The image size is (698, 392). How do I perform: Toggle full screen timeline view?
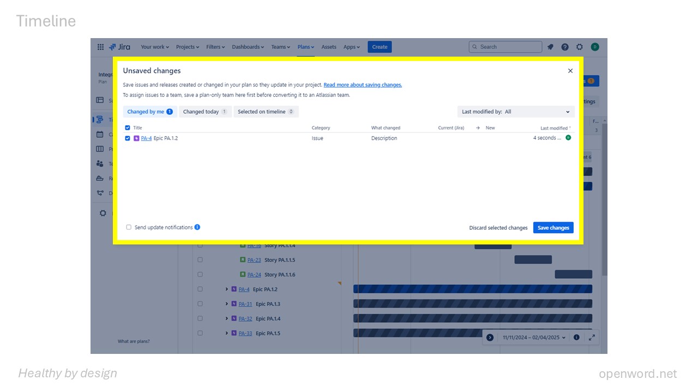click(592, 338)
